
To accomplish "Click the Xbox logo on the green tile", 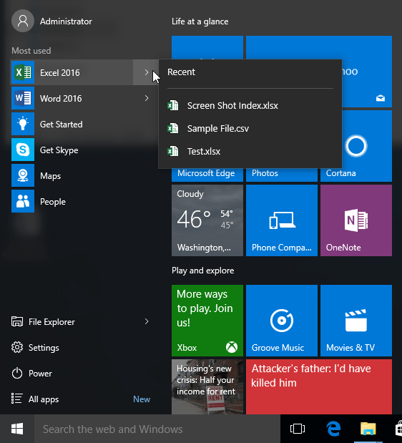I will (232, 347).
